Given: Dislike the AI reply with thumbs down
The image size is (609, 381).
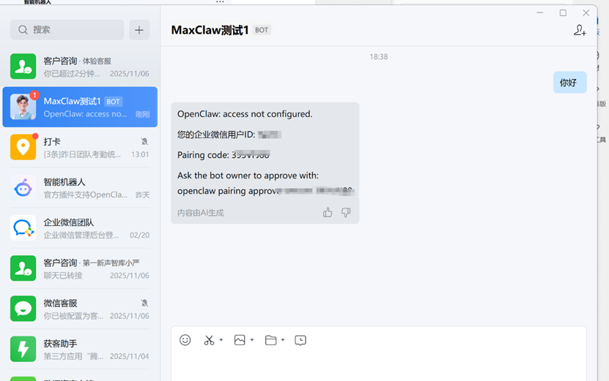Looking at the screenshot, I should click(346, 213).
